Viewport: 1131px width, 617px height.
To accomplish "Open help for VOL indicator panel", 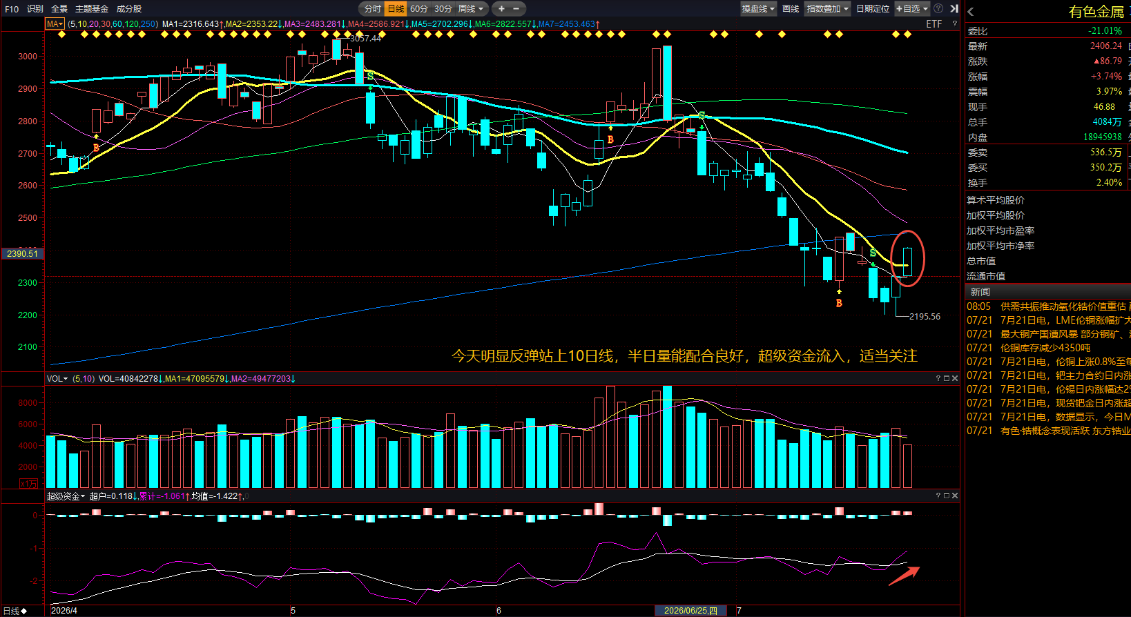I will click(x=938, y=378).
